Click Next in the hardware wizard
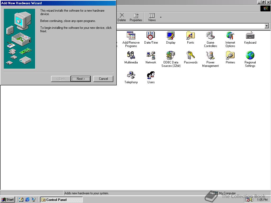The height and width of the screenshot is (203, 271). pos(81,79)
